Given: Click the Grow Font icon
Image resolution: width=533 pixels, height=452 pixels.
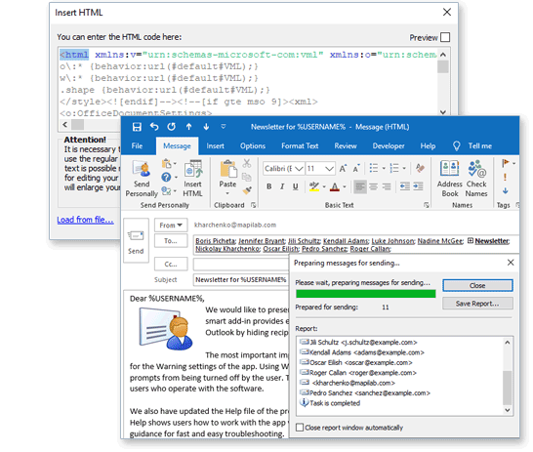Looking at the screenshot, I should (x=343, y=168).
